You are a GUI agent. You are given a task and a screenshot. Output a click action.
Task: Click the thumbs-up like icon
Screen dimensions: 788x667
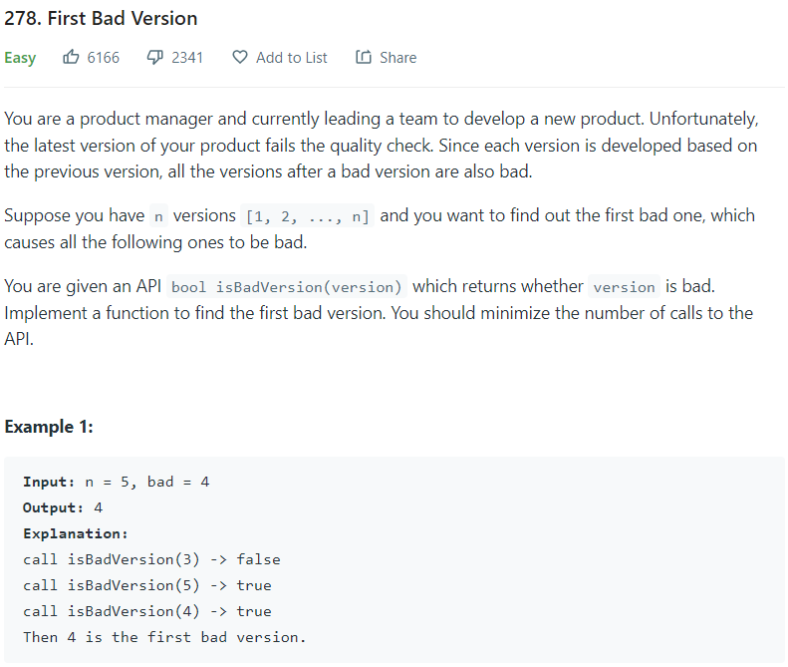[71, 58]
